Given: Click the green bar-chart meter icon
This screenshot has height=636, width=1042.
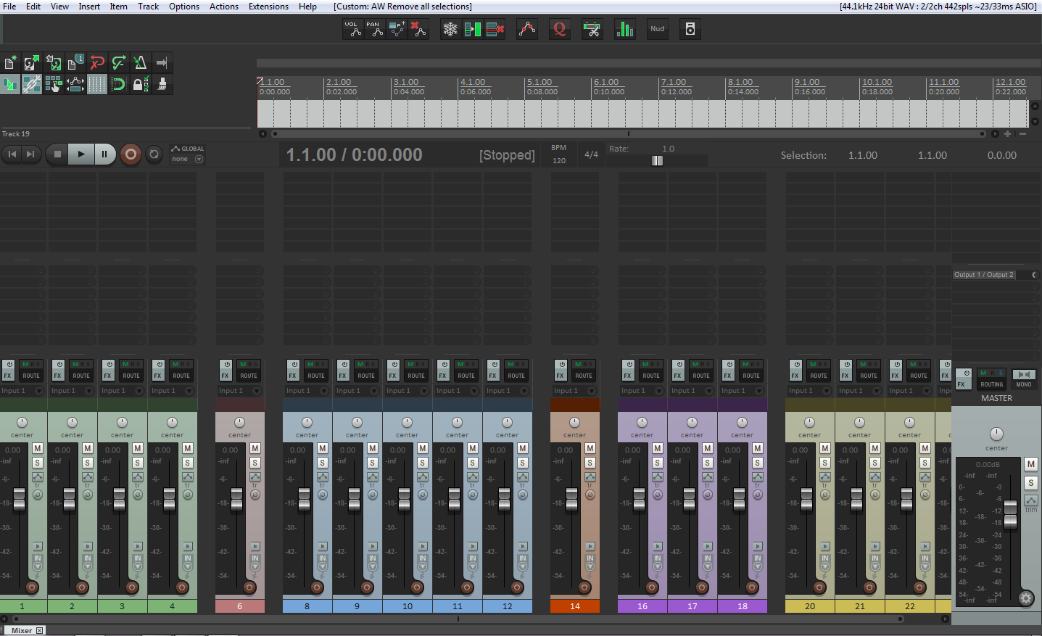Looking at the screenshot, I should [624, 29].
